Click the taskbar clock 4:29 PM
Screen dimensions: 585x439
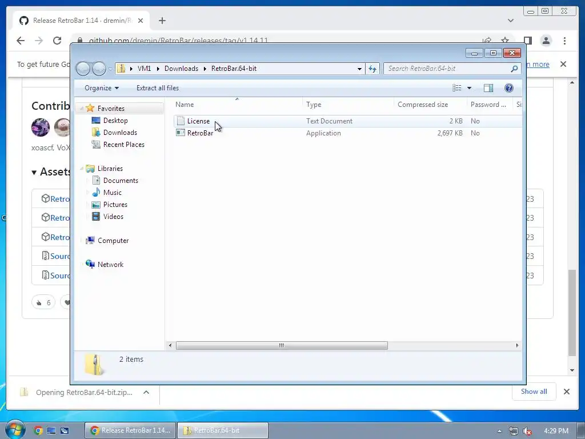556,431
